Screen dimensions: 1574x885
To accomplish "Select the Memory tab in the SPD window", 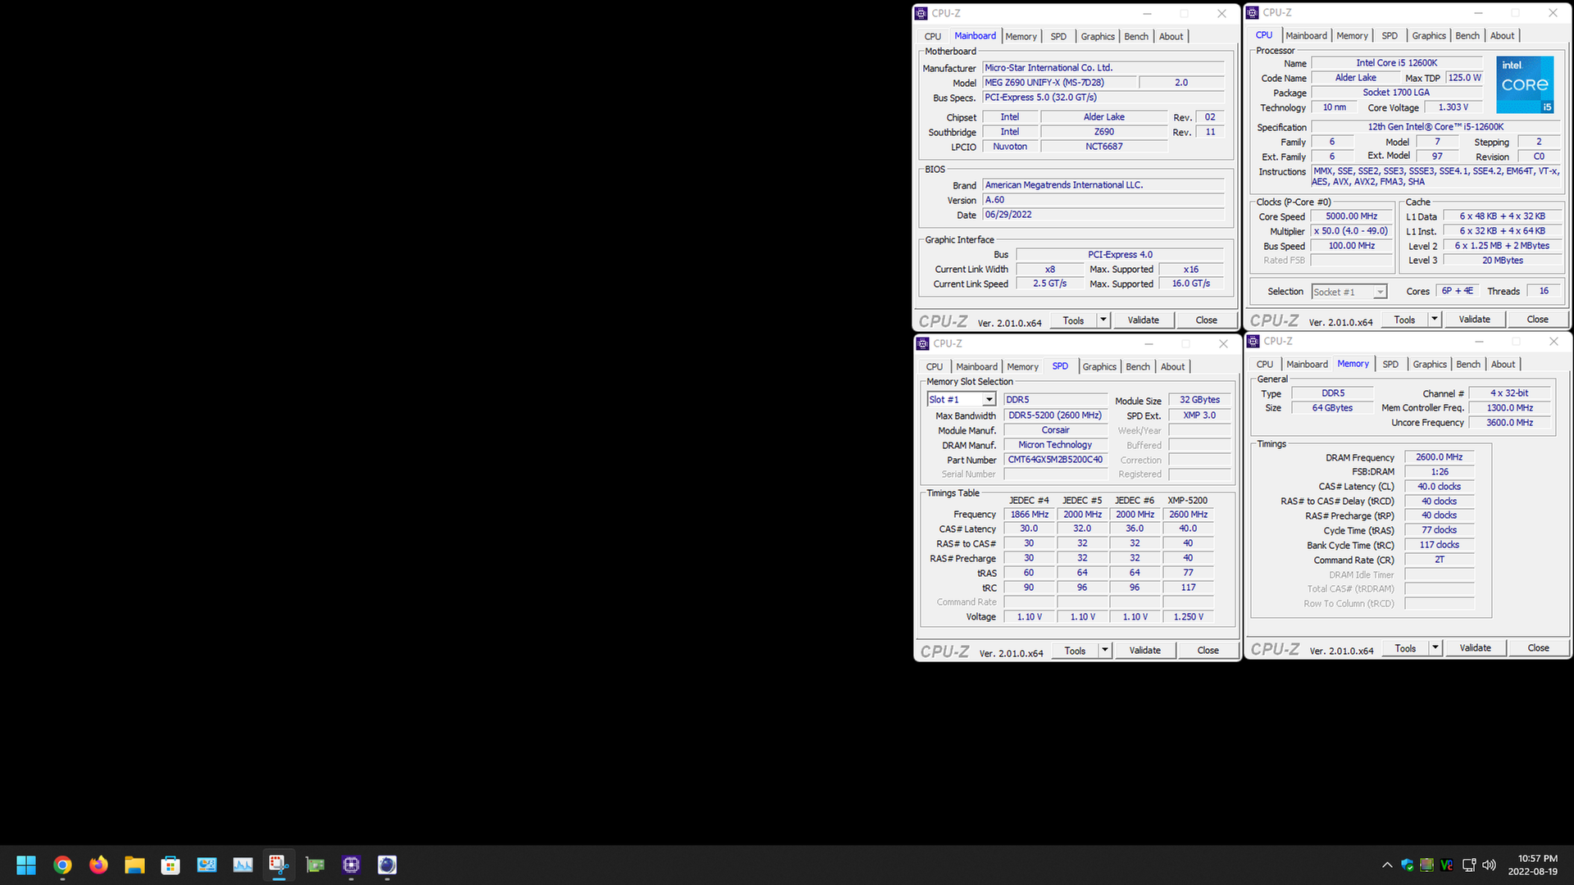I will coord(1022,366).
